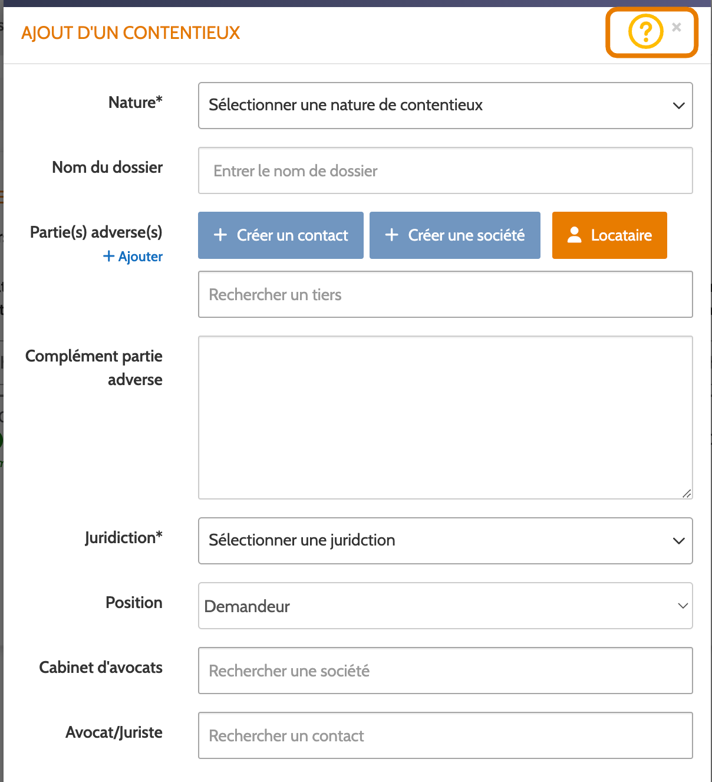Viewport: 712px width, 782px height.
Task: Click the textarea resize handle corner
Action: click(x=687, y=494)
